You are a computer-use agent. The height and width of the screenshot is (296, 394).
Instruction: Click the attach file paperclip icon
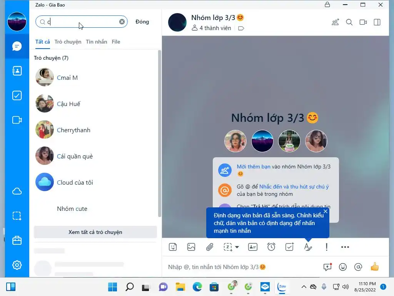[x=210, y=247]
